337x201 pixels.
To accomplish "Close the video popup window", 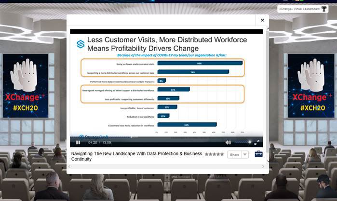I will click(262, 20).
